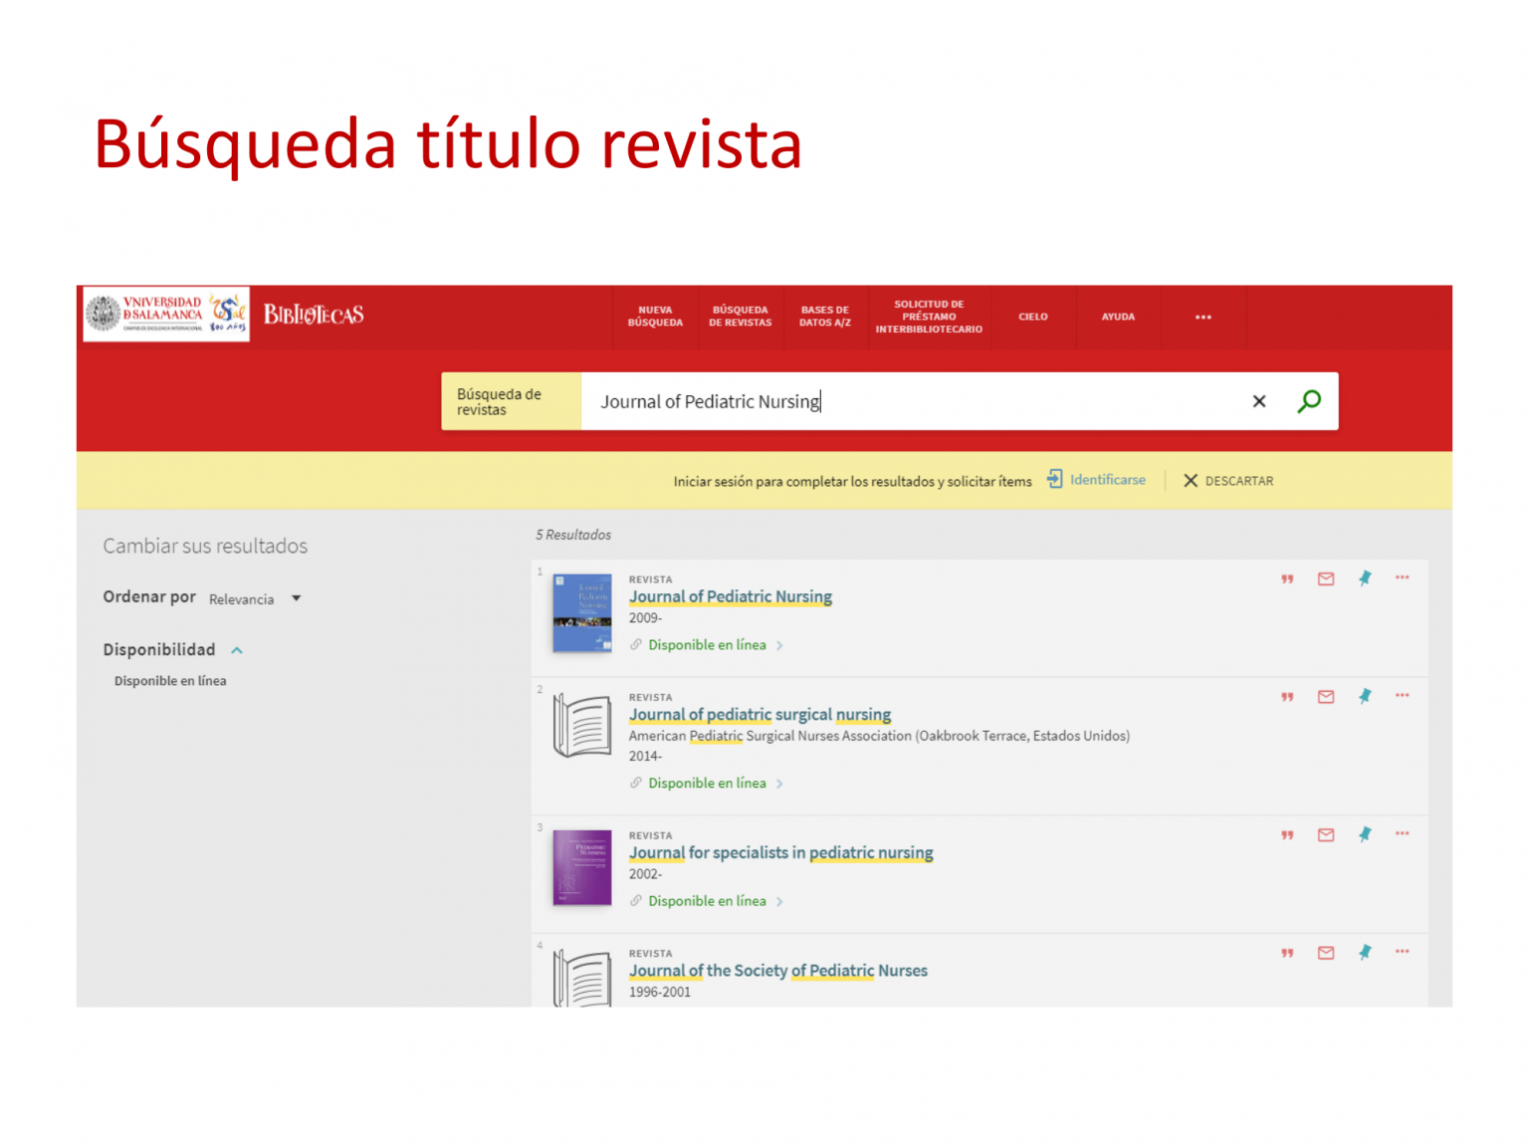Click the purple cover thumbnail of third result

(x=582, y=867)
